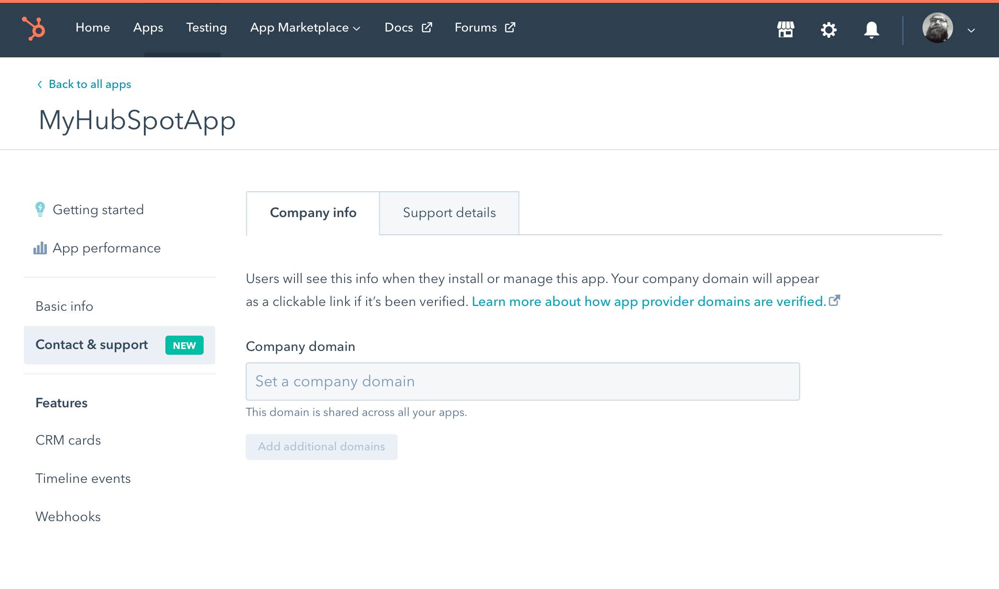Screen dimensions: 999x589
Task: Click the back chevron before Back to all apps
Action: (x=40, y=85)
